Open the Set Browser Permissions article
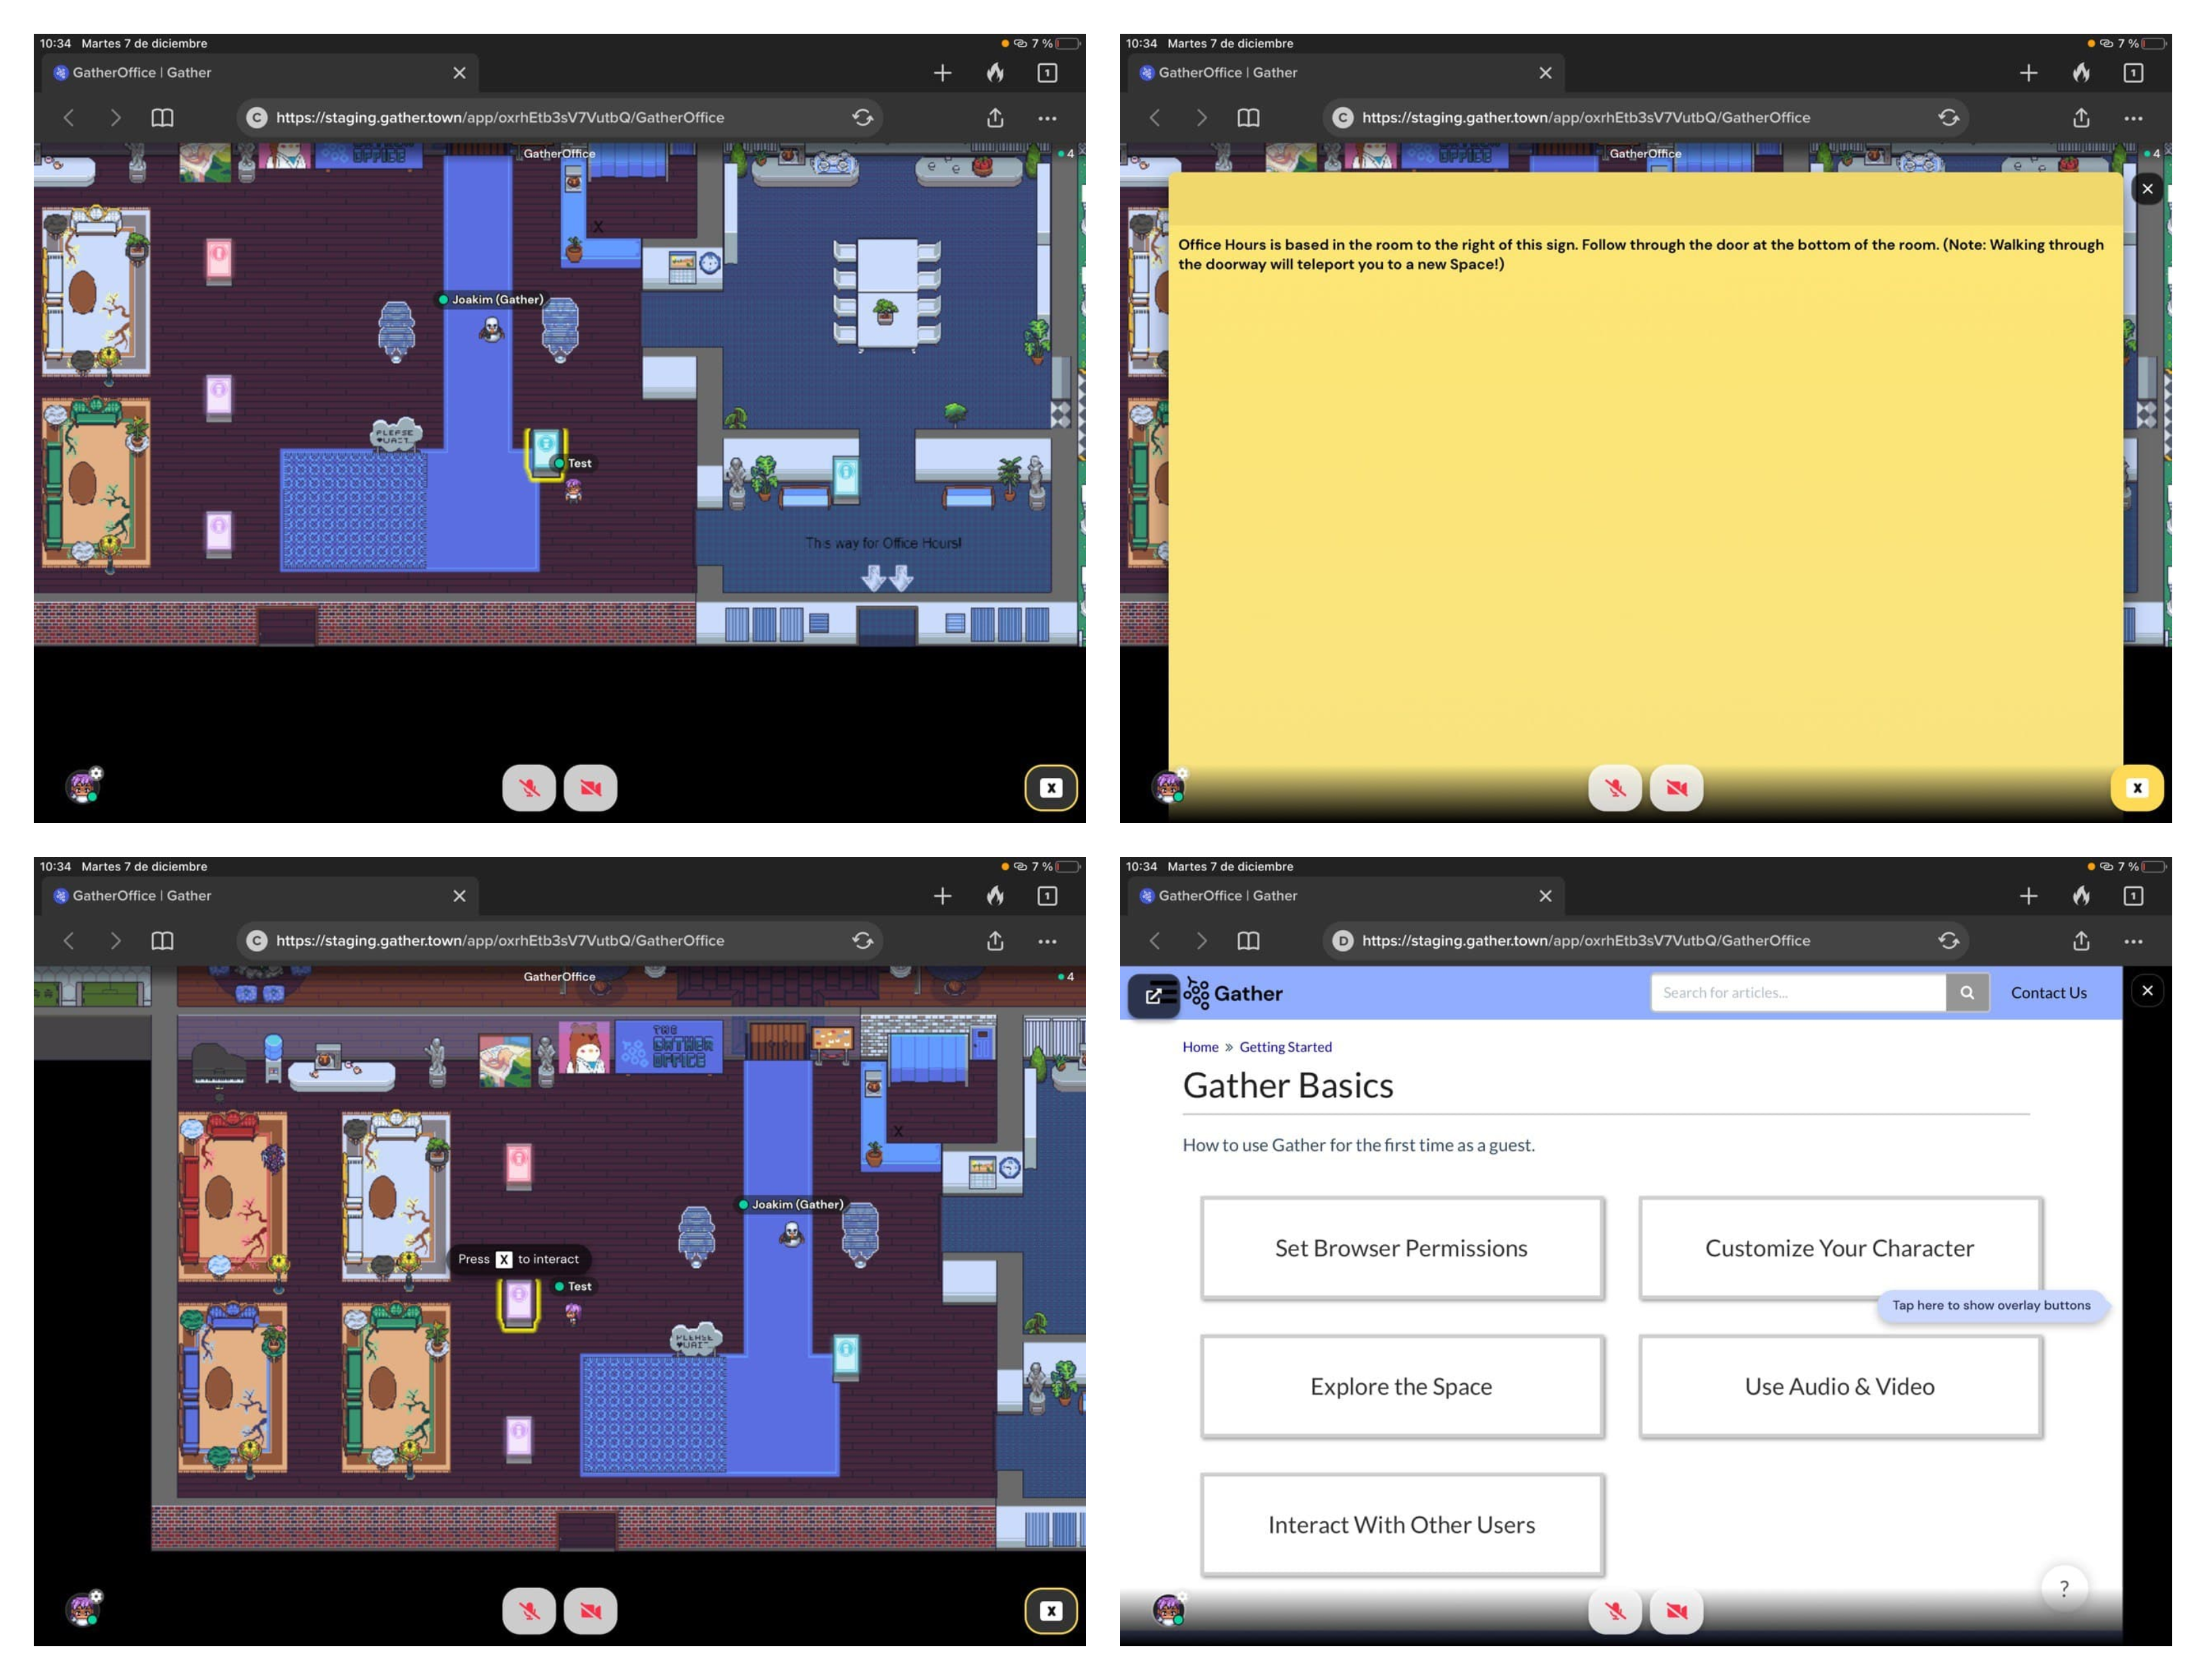2206x1680 pixels. tap(1401, 1248)
